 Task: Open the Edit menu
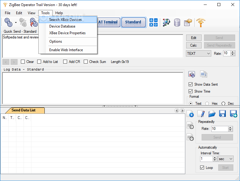(19, 13)
